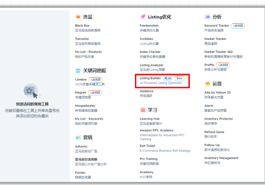The width and height of the screenshot is (265, 185).
Task: Open the Magnet keyword tool
Action: 81,92
